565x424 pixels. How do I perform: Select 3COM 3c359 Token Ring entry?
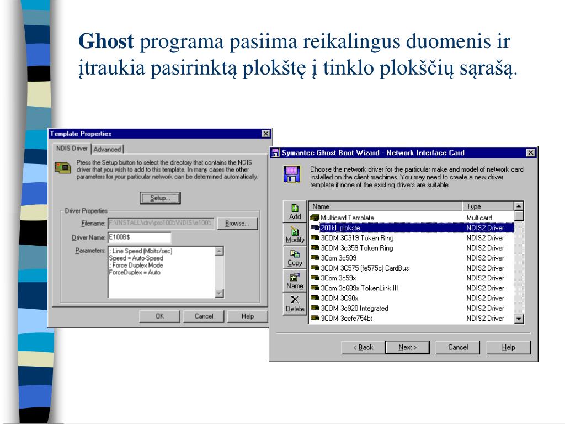click(x=412, y=248)
